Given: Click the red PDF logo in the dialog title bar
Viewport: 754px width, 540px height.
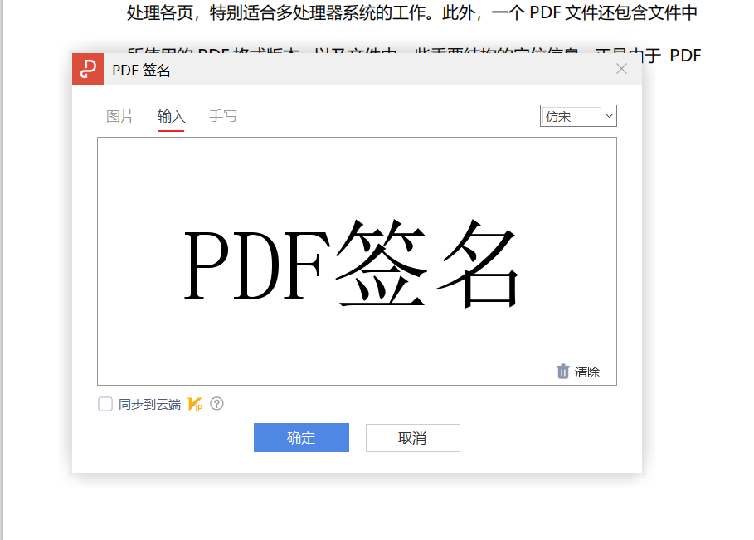Looking at the screenshot, I should [x=88, y=69].
